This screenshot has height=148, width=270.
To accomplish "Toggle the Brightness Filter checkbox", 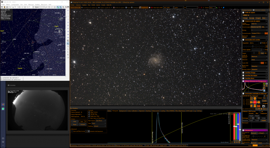I will point(89,116).
